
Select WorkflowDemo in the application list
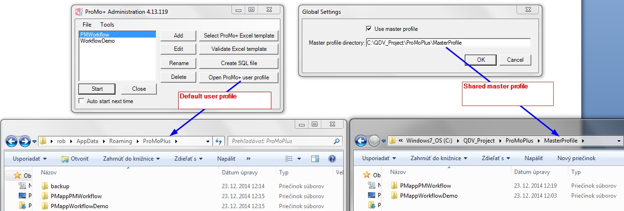(x=117, y=41)
